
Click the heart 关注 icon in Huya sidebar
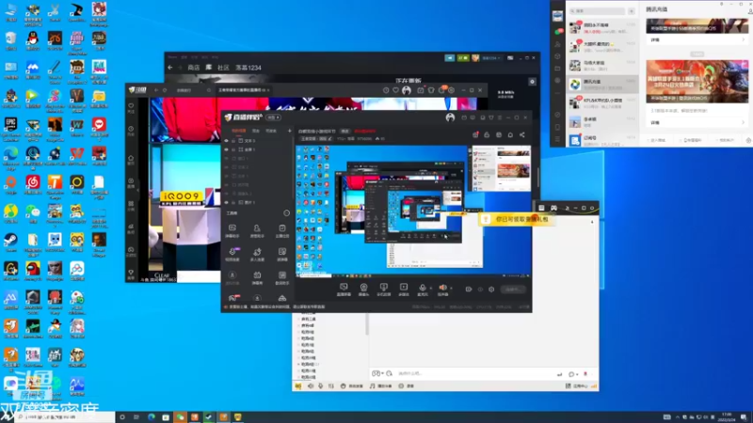coord(131,107)
